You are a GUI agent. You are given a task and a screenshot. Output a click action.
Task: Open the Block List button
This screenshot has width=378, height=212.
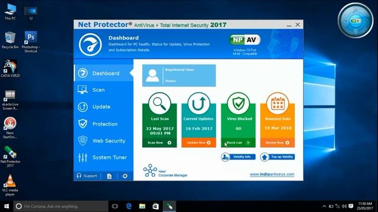[x=238, y=143]
